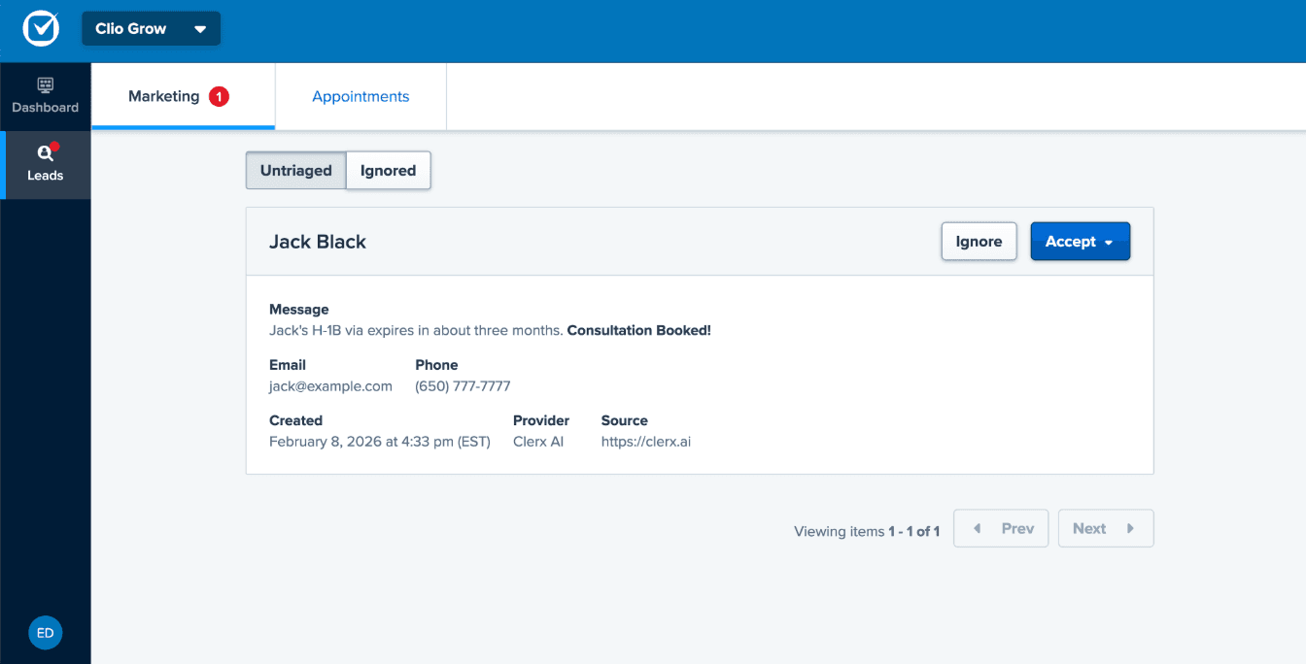Viewport: 1306px width, 664px height.
Task: Click the Clerx AI provider value
Action: [537, 442]
